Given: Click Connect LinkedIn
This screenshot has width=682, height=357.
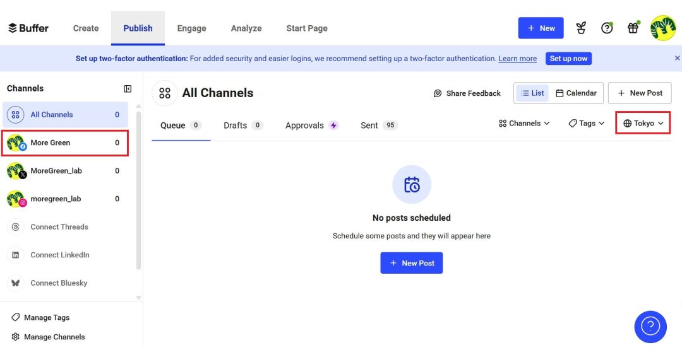Looking at the screenshot, I should (x=60, y=255).
